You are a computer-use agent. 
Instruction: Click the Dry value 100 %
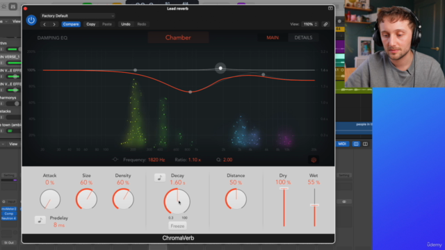(x=283, y=182)
